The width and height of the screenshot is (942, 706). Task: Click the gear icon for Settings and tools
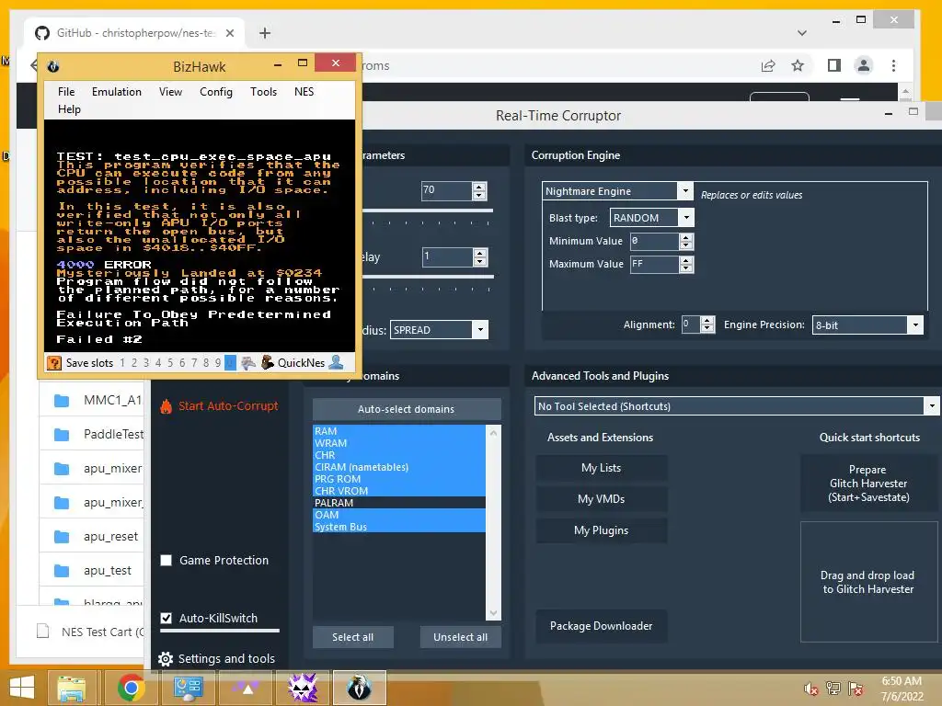[166, 659]
